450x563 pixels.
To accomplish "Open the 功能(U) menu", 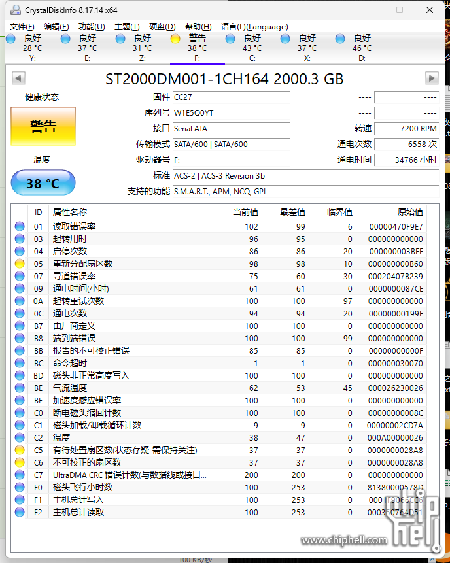I will coord(92,27).
